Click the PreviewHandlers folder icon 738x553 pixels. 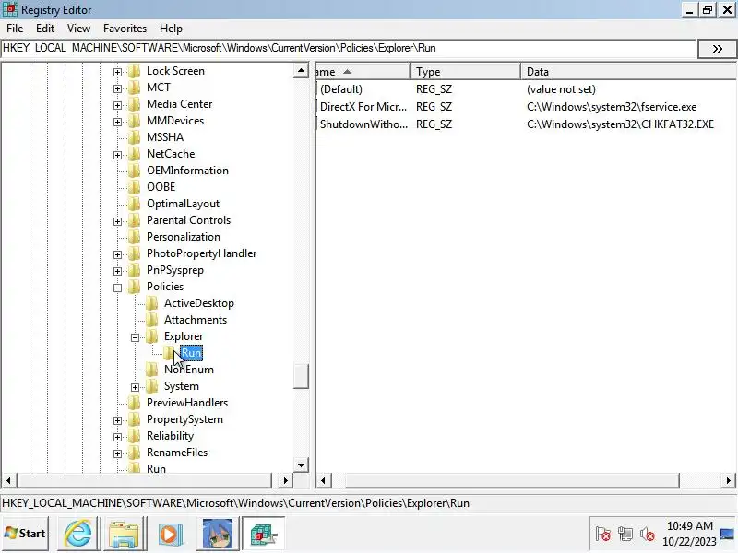click(135, 403)
